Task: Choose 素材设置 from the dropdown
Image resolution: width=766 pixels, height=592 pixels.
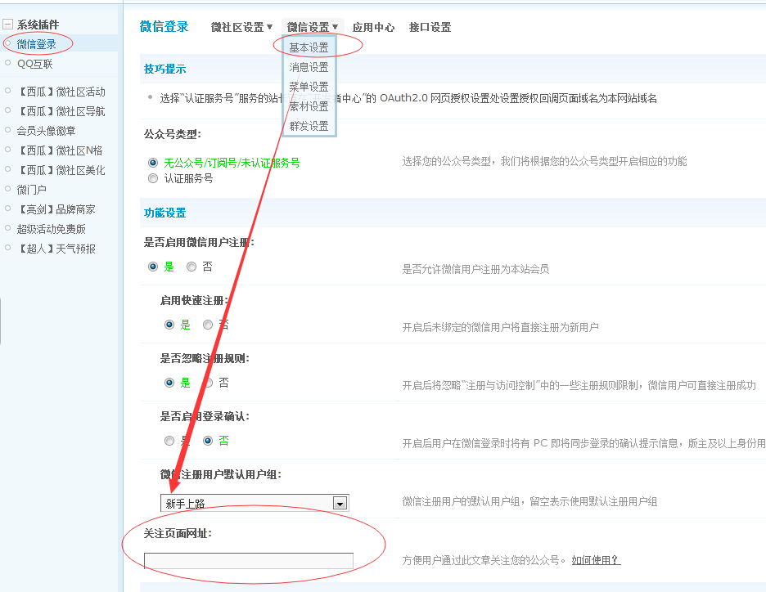Action: 309,106
